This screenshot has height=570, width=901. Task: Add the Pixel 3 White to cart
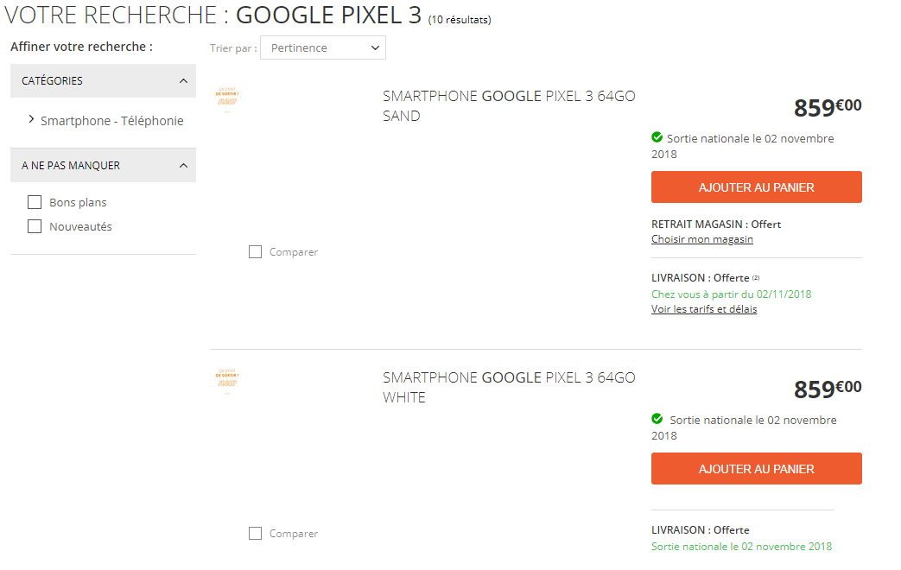[756, 469]
